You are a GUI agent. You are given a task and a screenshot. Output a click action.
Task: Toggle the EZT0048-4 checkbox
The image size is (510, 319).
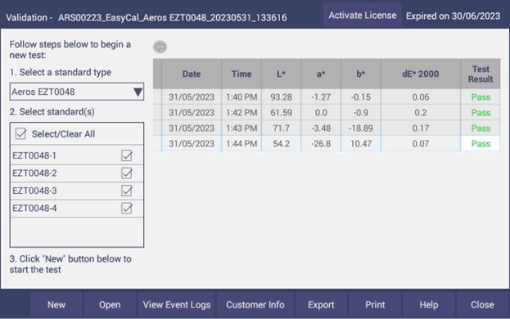(127, 208)
